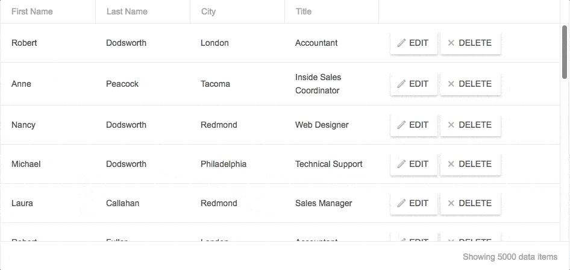Click the pencil icon in Anne Peacock's row

401,84
